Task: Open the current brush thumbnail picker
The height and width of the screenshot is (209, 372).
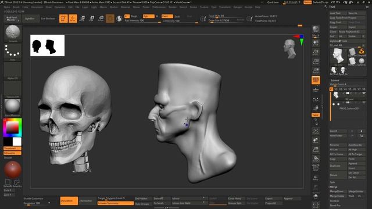Action: (13, 34)
